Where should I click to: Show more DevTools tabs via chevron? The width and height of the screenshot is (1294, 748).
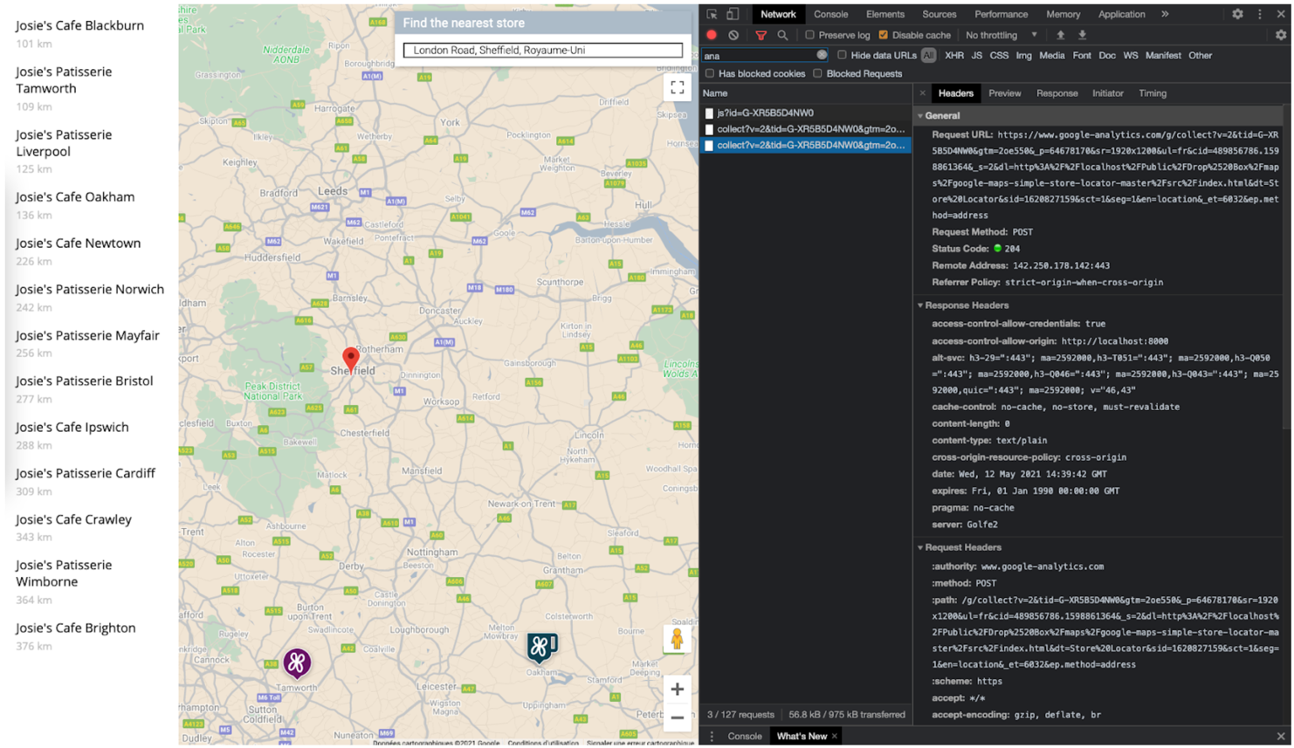[1165, 14]
